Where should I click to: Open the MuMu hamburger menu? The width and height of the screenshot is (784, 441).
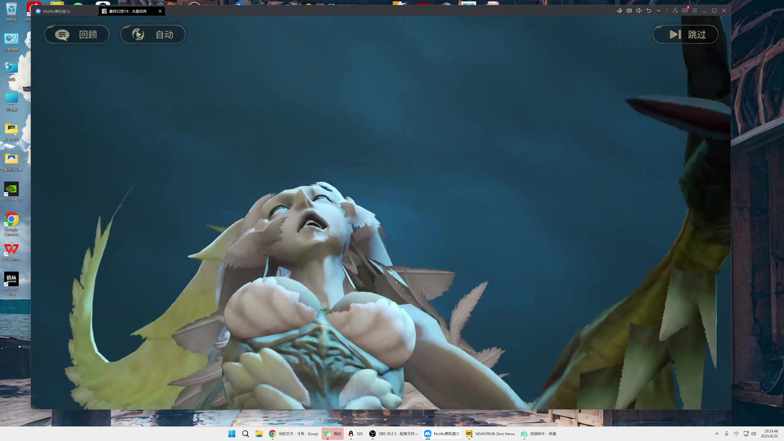pyautogui.click(x=695, y=10)
